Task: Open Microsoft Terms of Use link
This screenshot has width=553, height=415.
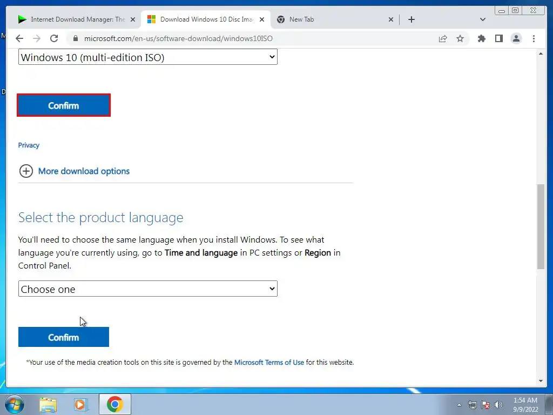Action: (x=269, y=363)
